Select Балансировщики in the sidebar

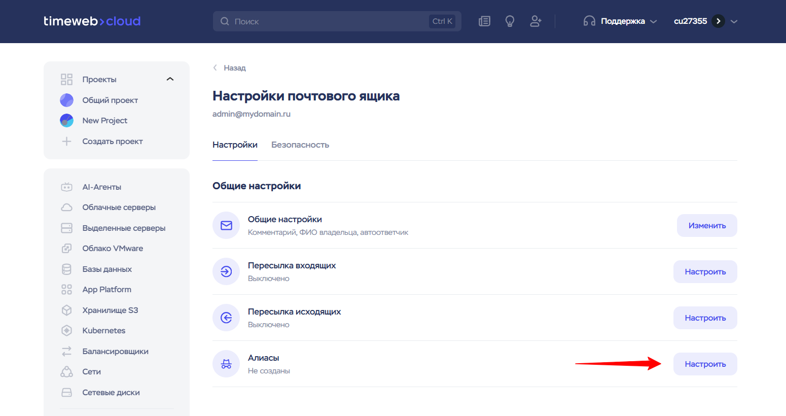coord(115,351)
